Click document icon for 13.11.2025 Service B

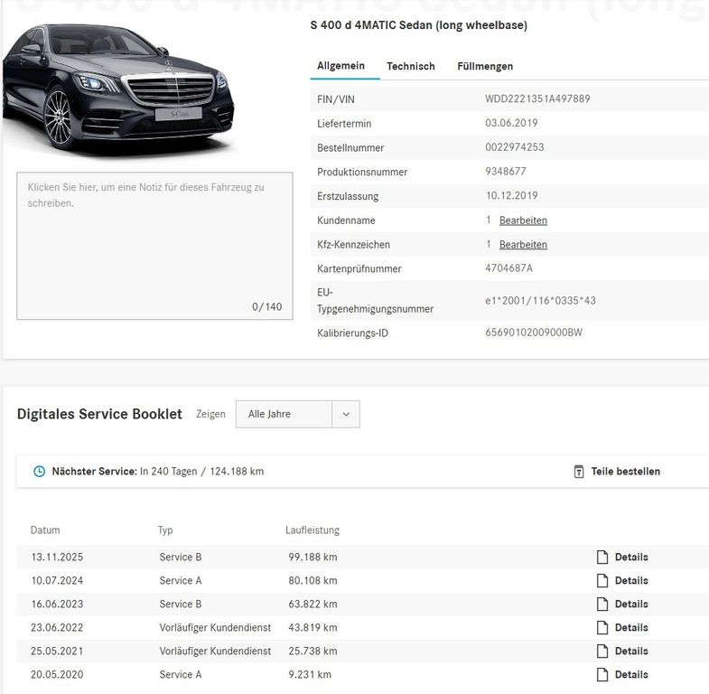(x=602, y=558)
